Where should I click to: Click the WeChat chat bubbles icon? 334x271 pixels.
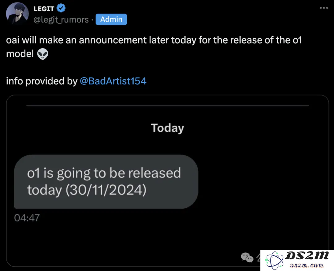(247, 257)
